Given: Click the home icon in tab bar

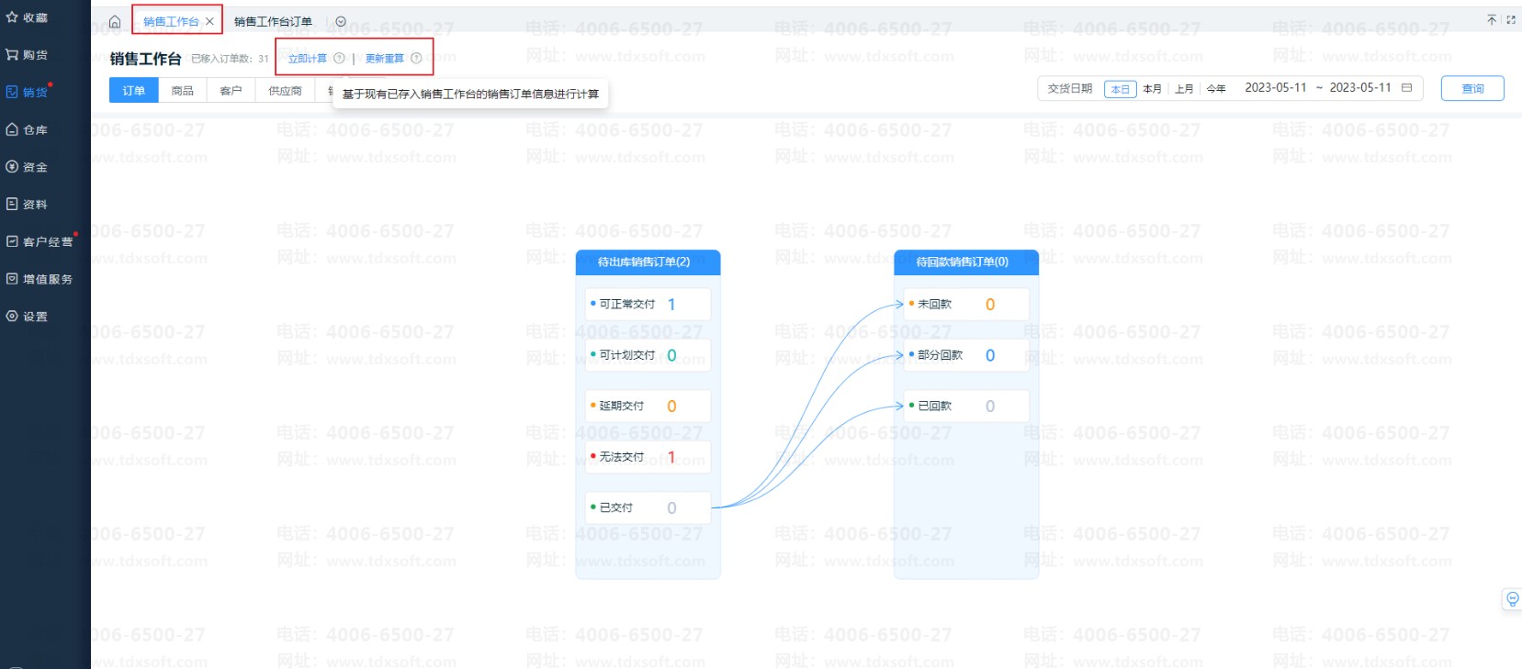Looking at the screenshot, I should pos(115,22).
